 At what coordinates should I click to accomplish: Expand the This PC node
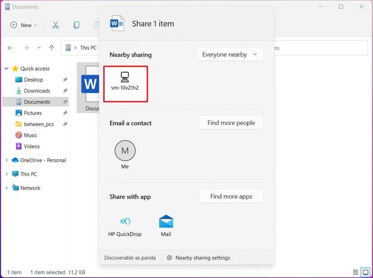7,174
